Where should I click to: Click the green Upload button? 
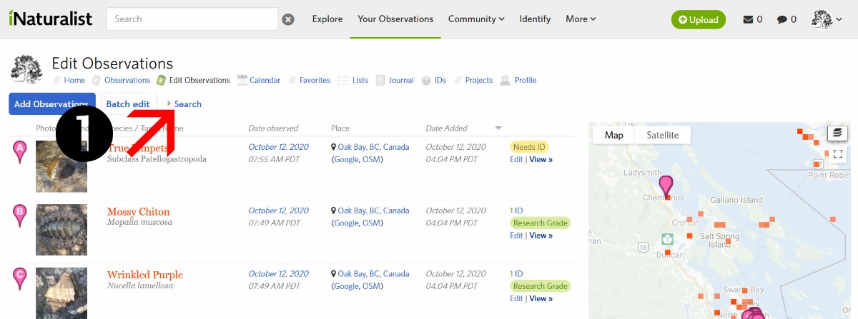click(698, 19)
